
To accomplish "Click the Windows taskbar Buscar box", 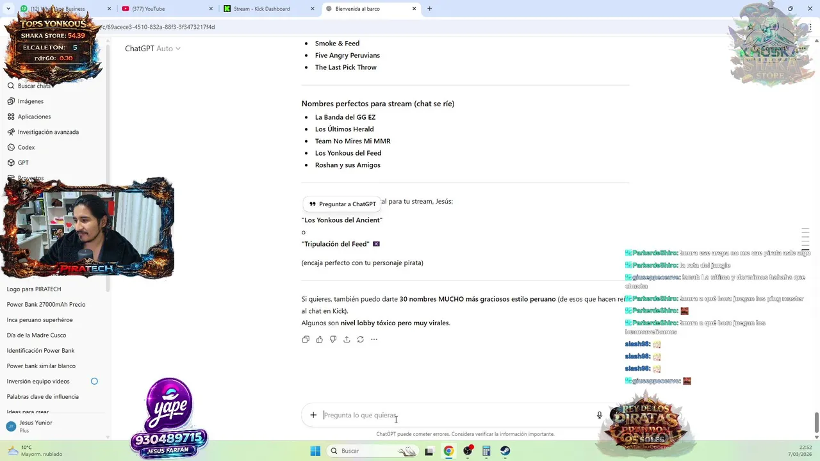I will [373, 451].
